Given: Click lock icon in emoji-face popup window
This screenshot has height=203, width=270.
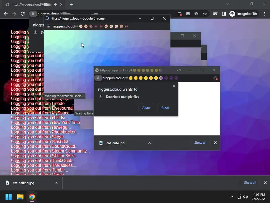Looking at the screenshot, I should (49, 26).
